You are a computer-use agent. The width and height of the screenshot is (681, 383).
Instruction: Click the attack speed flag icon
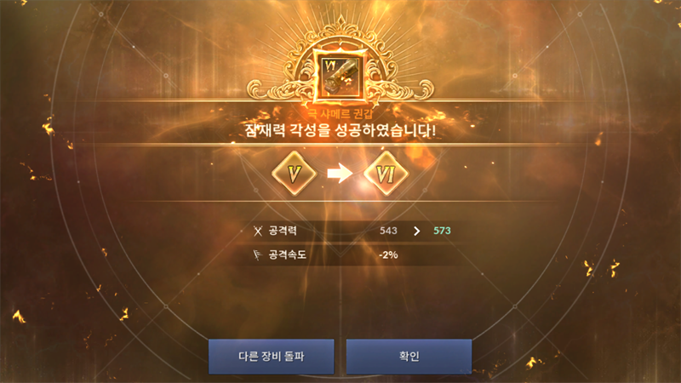(x=258, y=254)
